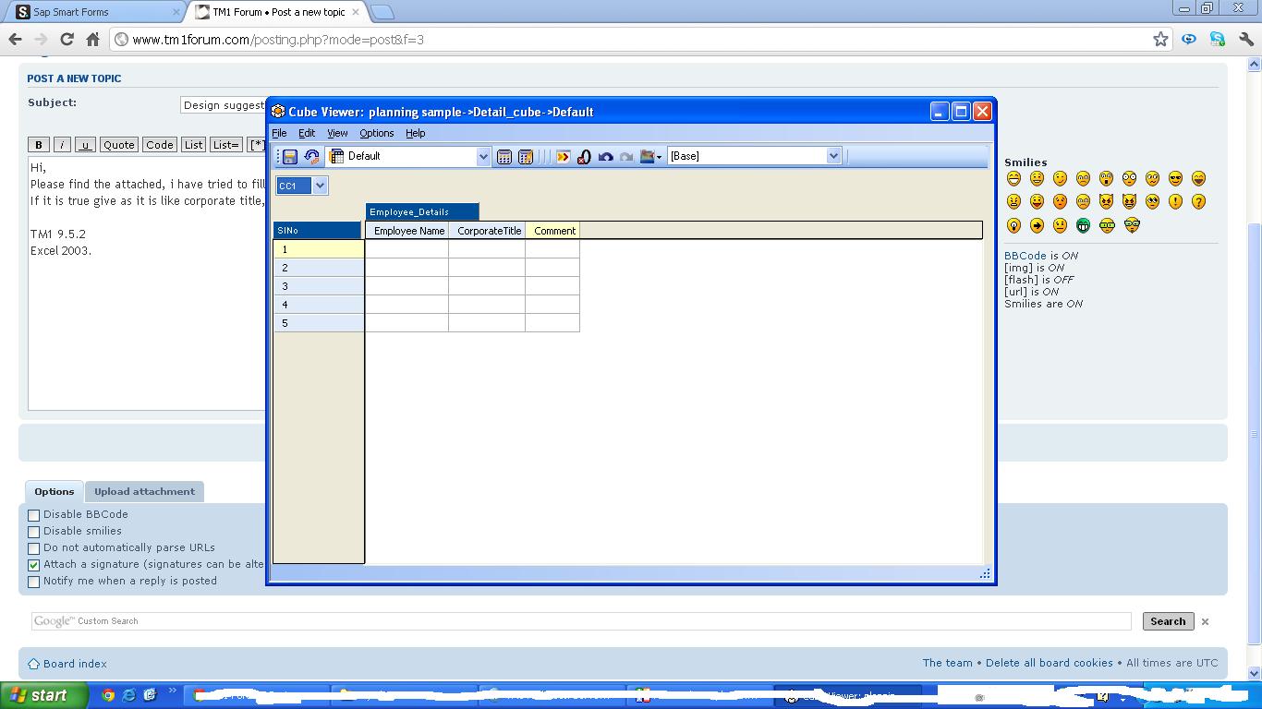Click the browser reload page icon

tap(67, 39)
